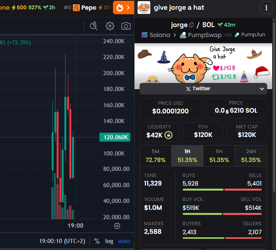Image resolution: width=276 pixels, height=250 pixels.
Task: Click the MAKERS 2,588 value
Action: (x=153, y=231)
